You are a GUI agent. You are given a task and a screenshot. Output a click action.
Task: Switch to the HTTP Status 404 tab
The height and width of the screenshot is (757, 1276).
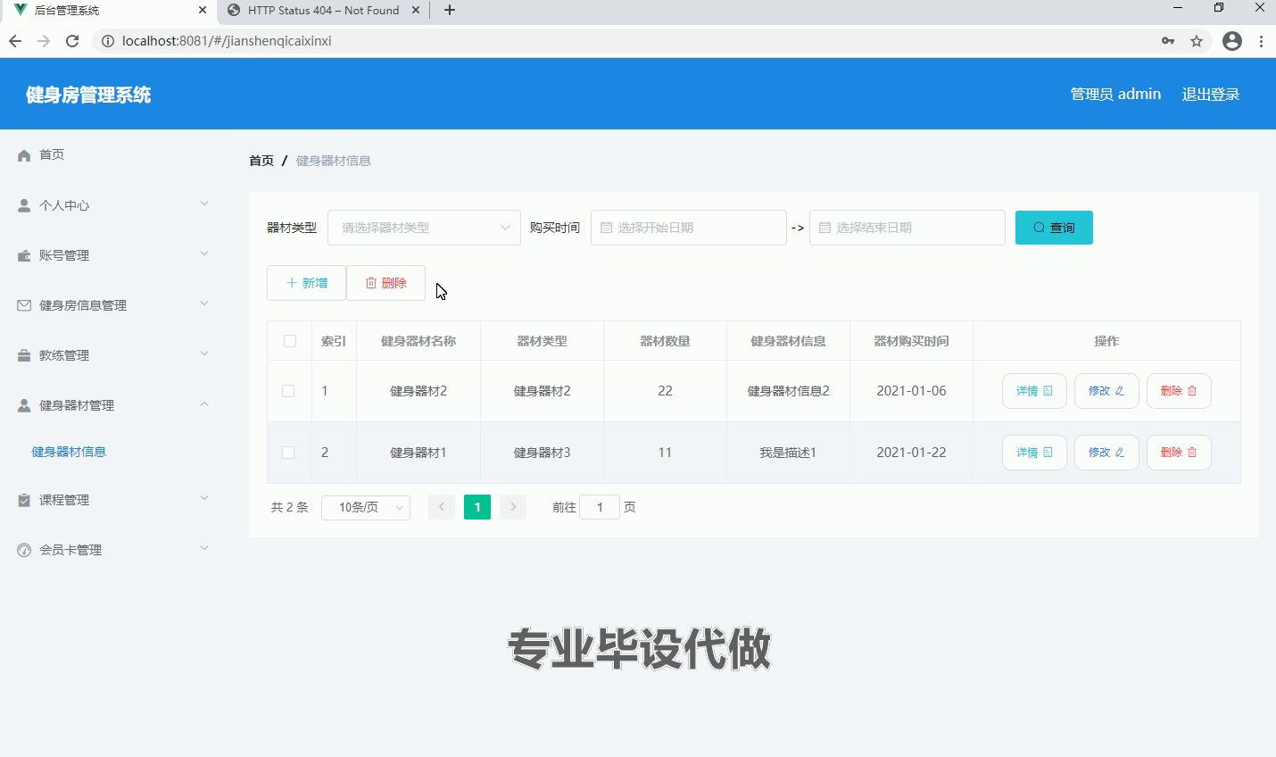(x=323, y=11)
